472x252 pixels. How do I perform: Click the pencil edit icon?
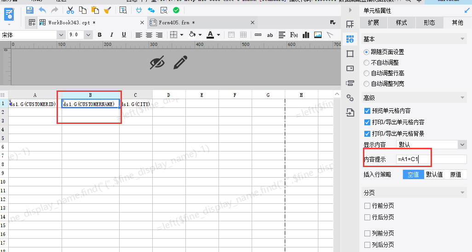tap(180, 62)
